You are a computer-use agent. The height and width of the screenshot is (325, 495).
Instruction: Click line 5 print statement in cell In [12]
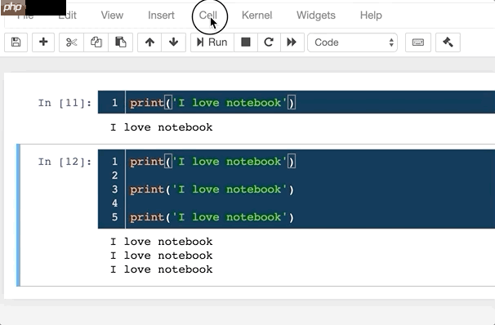[212, 217]
